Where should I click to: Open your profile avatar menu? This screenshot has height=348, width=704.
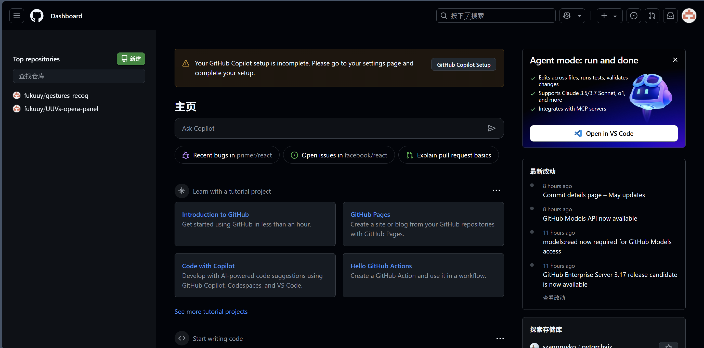click(689, 16)
